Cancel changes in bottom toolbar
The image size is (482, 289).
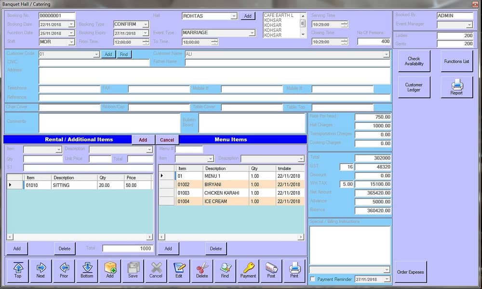tap(156, 271)
